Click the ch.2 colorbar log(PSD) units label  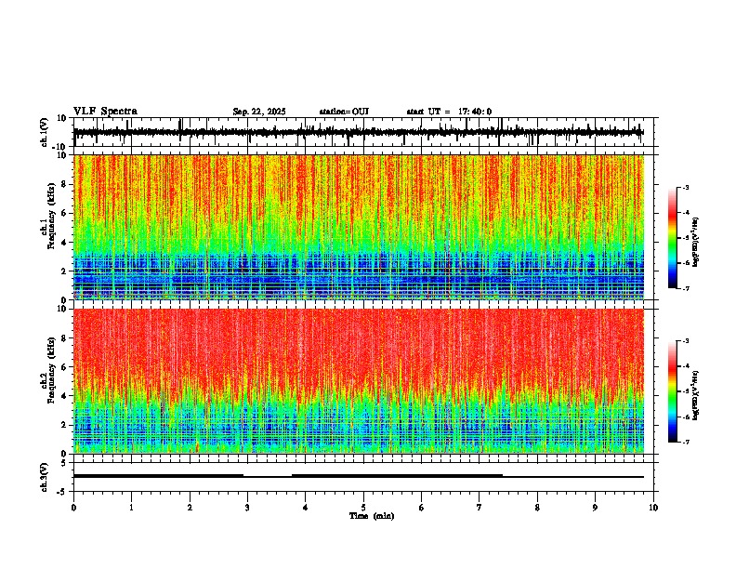(x=696, y=396)
